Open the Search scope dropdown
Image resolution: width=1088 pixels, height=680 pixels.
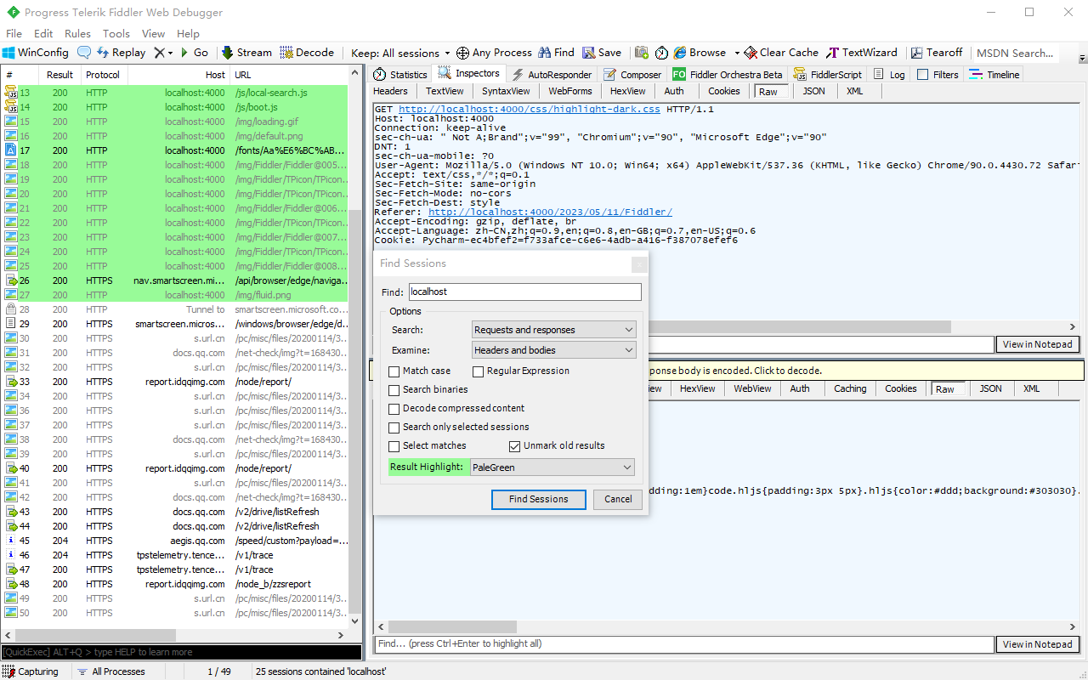pos(553,330)
